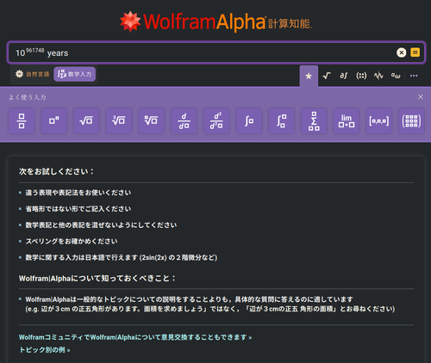Open the Greek letters alpha-omega tab
Viewport: 431px width, 363px height.
tap(396, 76)
